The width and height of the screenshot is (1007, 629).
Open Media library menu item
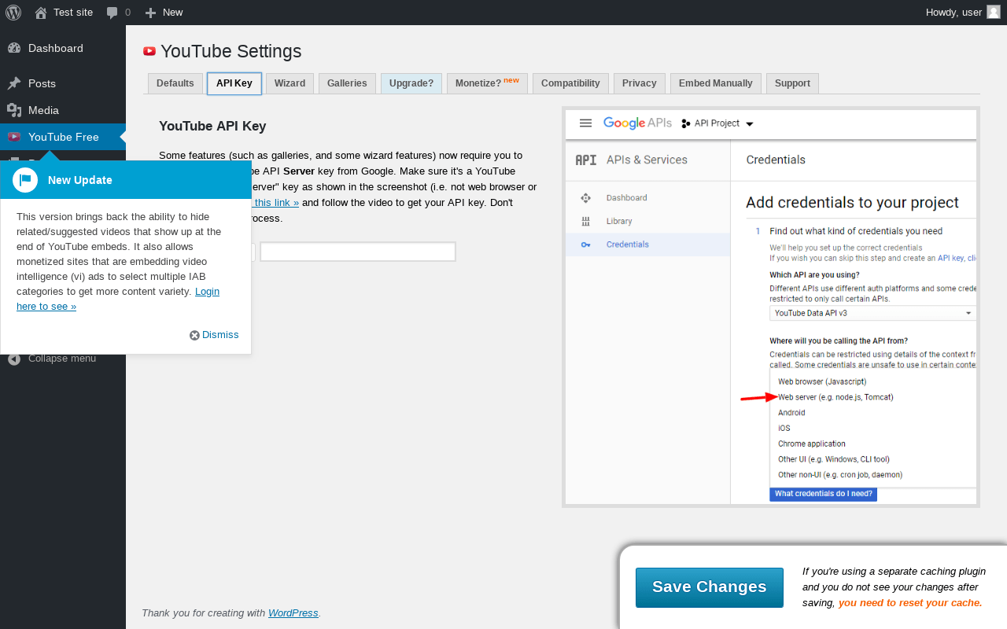coord(43,110)
